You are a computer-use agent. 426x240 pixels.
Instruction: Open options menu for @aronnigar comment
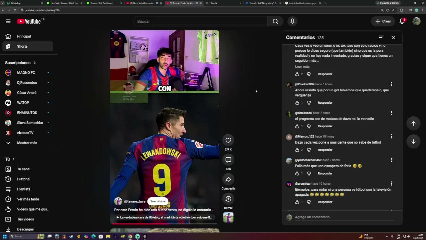click(x=391, y=184)
